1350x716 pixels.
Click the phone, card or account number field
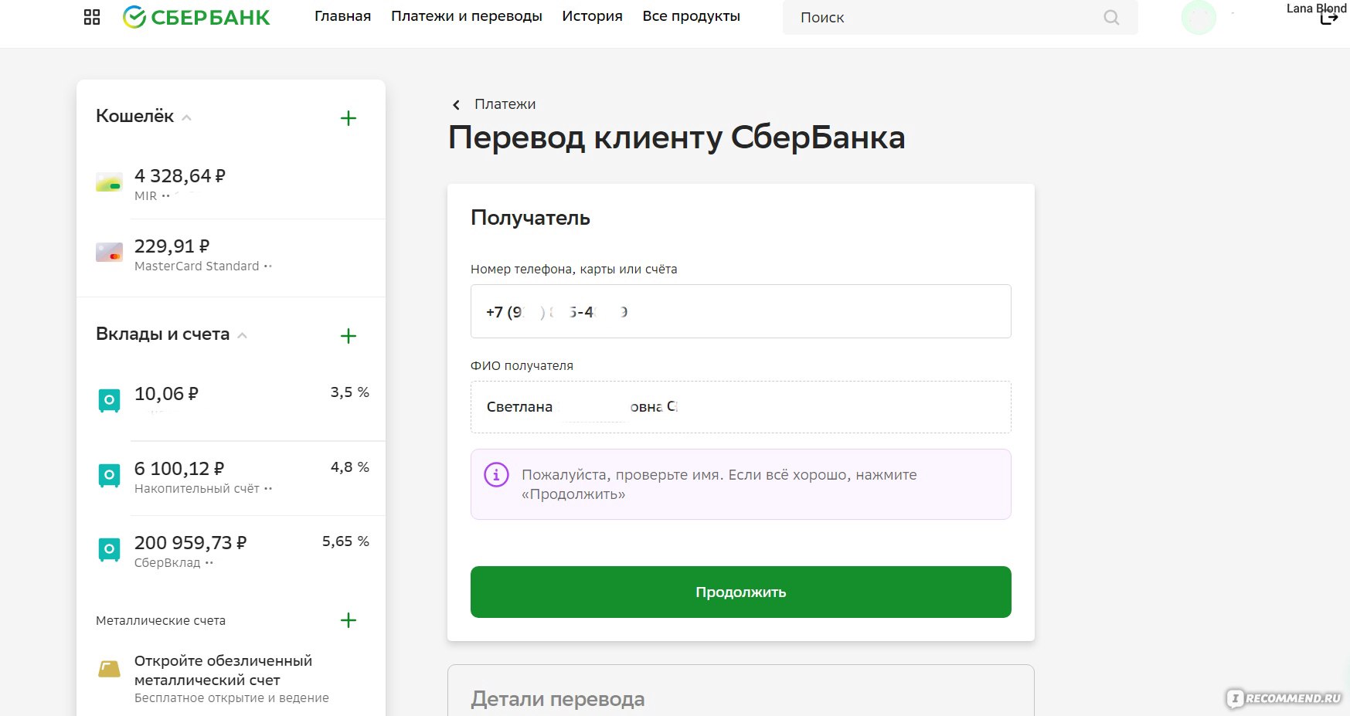coord(740,311)
